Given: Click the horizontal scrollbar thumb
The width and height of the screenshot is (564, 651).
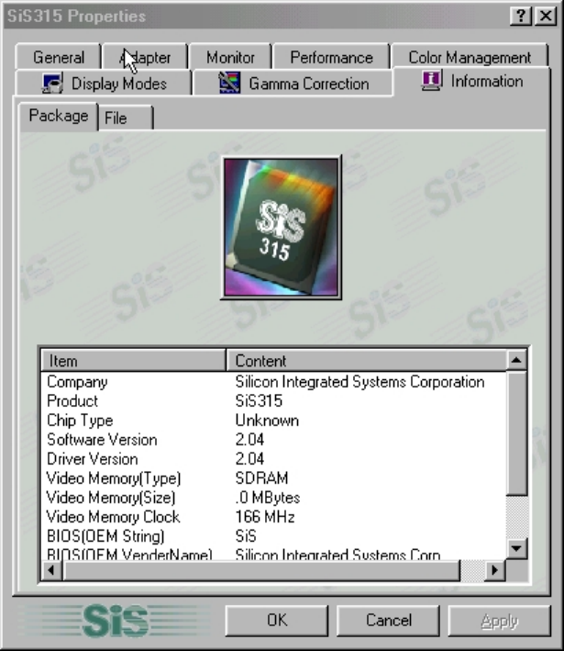Looking at the screenshot, I should pyautogui.click(x=261, y=570).
